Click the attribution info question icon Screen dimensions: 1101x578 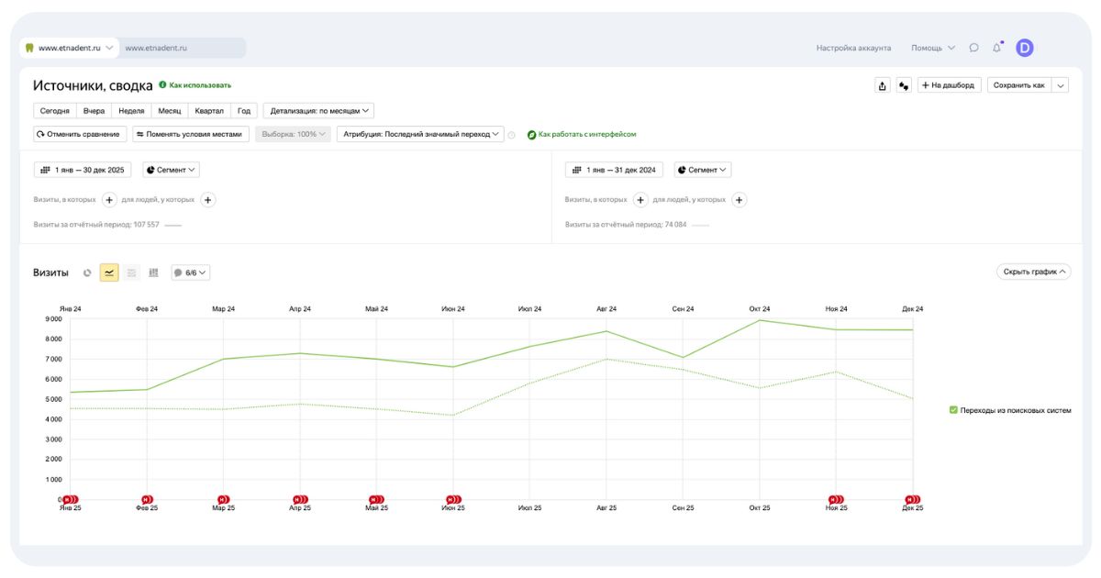(x=512, y=135)
